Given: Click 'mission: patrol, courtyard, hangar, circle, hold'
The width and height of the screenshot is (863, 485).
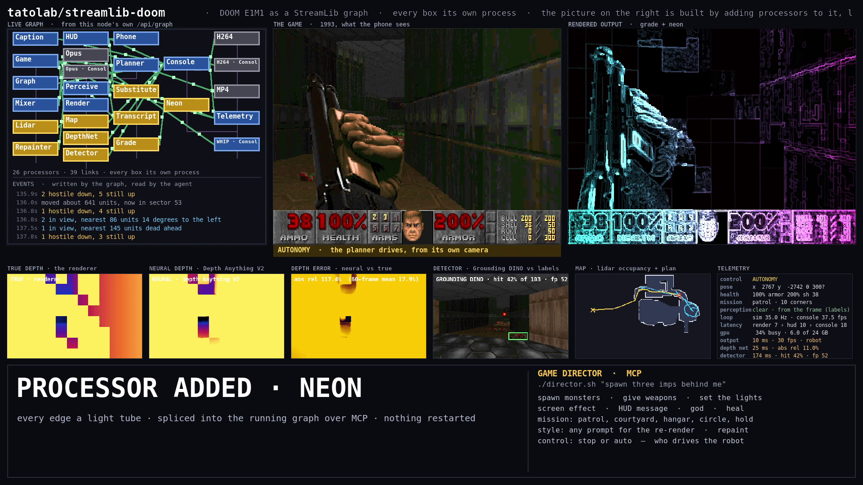Looking at the screenshot, I should coord(645,419).
